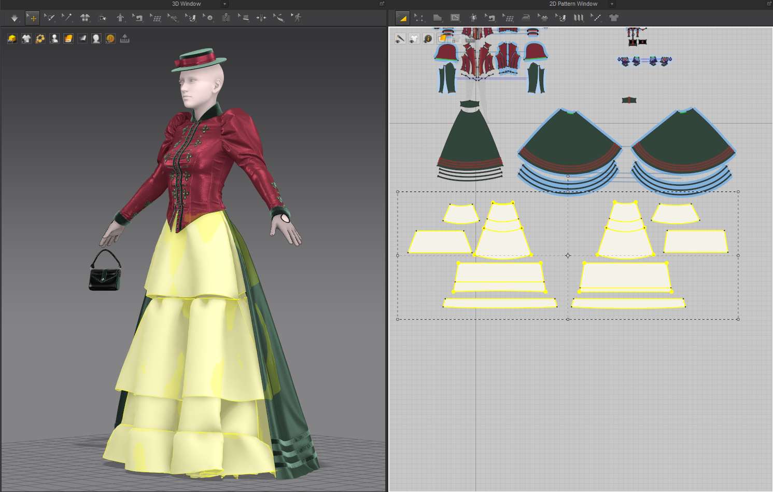Toggle the avatar head display icon
Screen dimensions: 773x492
[x=96, y=39]
